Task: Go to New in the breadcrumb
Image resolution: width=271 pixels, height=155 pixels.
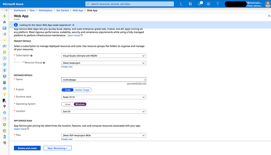Action: pyautogui.click(x=32, y=10)
